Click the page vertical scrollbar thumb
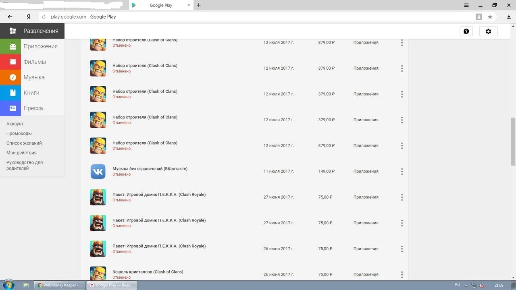The image size is (516, 290). tap(513, 141)
